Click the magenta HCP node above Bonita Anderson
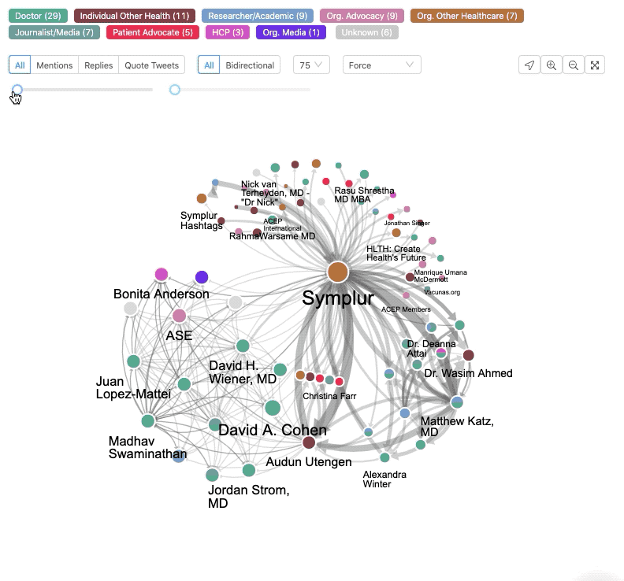The width and height of the screenshot is (624, 581). [x=162, y=275]
